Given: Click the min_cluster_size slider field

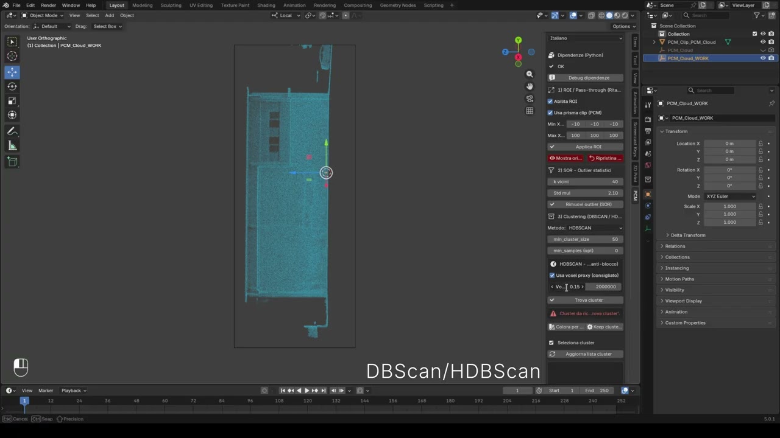Looking at the screenshot, I should [x=586, y=239].
